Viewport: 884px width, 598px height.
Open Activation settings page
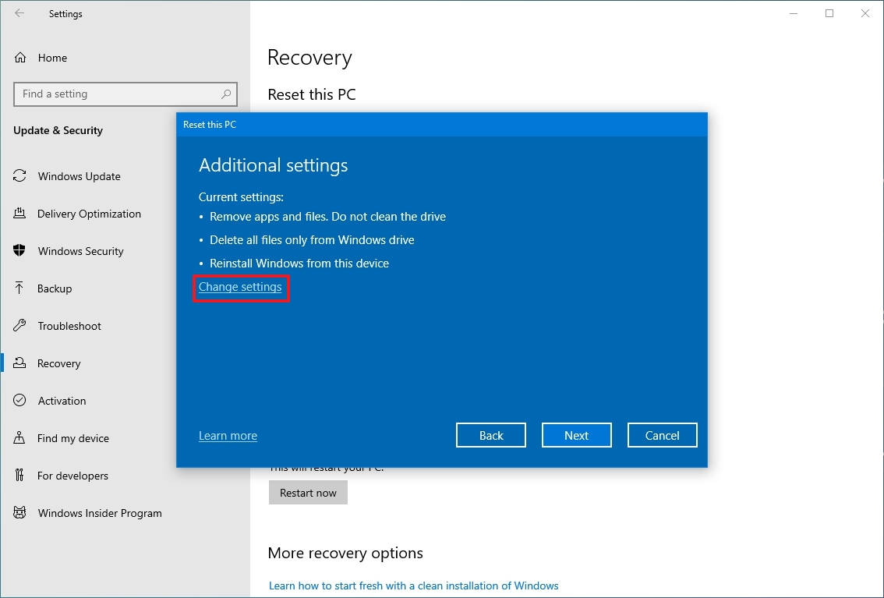62,401
